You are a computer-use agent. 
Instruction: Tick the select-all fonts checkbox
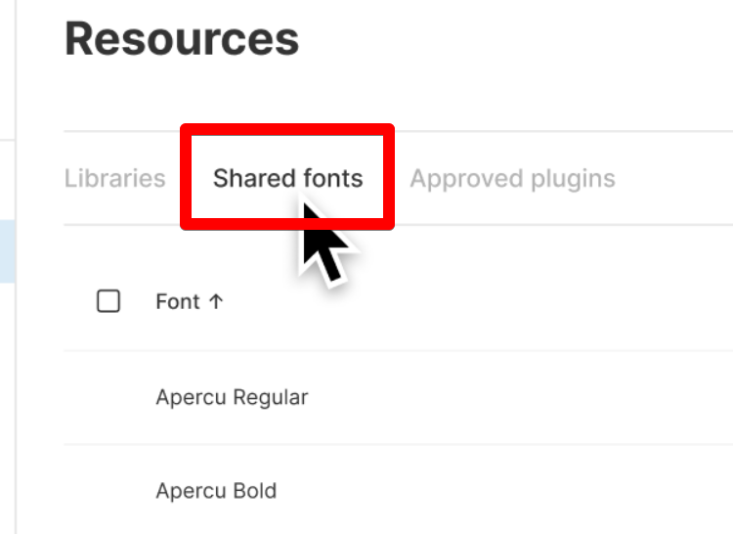point(108,301)
